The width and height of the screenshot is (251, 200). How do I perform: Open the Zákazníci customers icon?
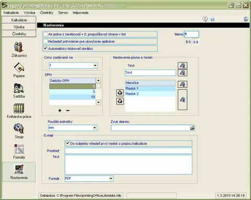pyautogui.click(x=19, y=47)
